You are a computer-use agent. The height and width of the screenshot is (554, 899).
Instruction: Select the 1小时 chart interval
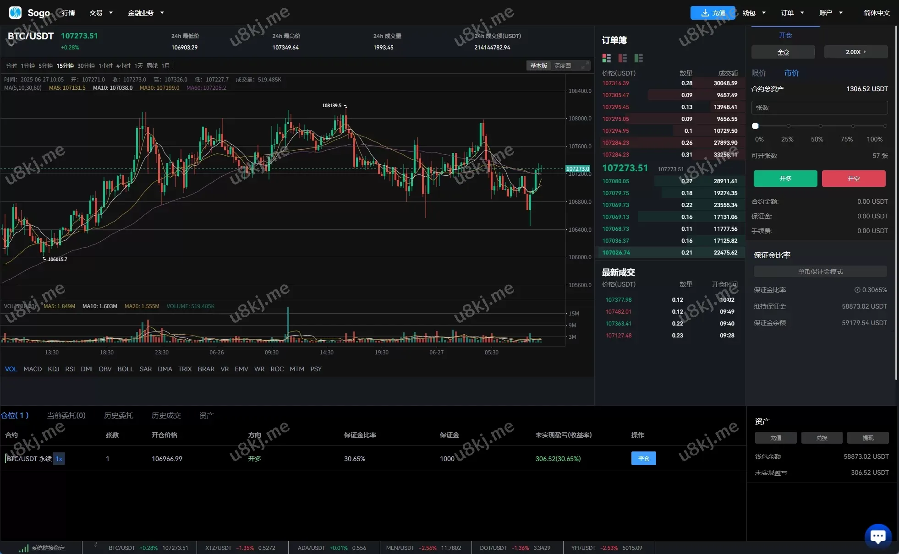coord(105,66)
